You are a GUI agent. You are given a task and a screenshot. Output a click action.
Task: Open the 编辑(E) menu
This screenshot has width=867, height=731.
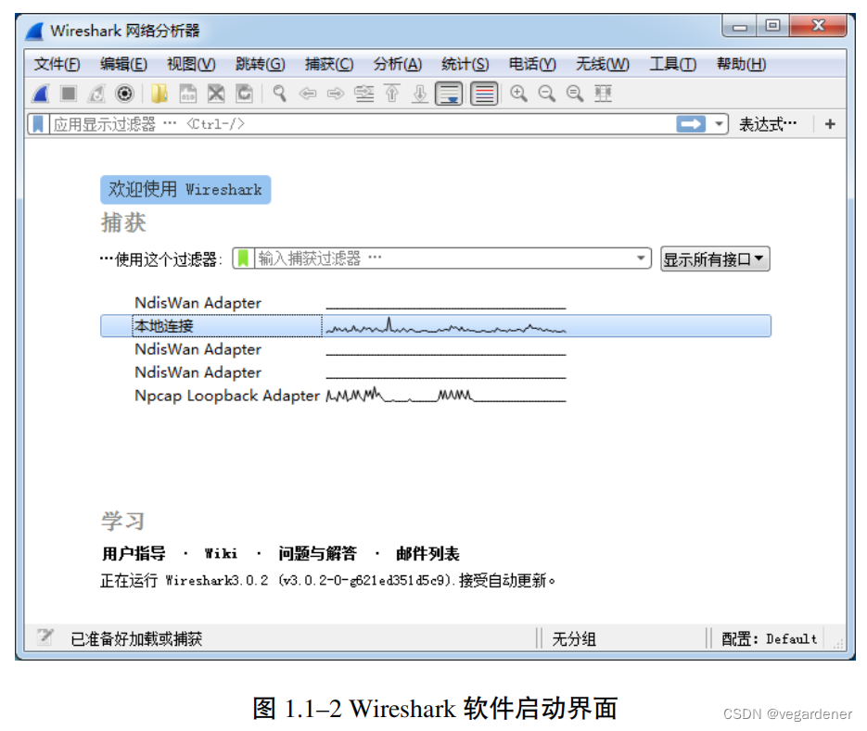[x=123, y=64]
